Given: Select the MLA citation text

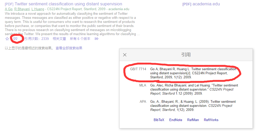Looking at the screenshot, I should (x=194, y=89).
